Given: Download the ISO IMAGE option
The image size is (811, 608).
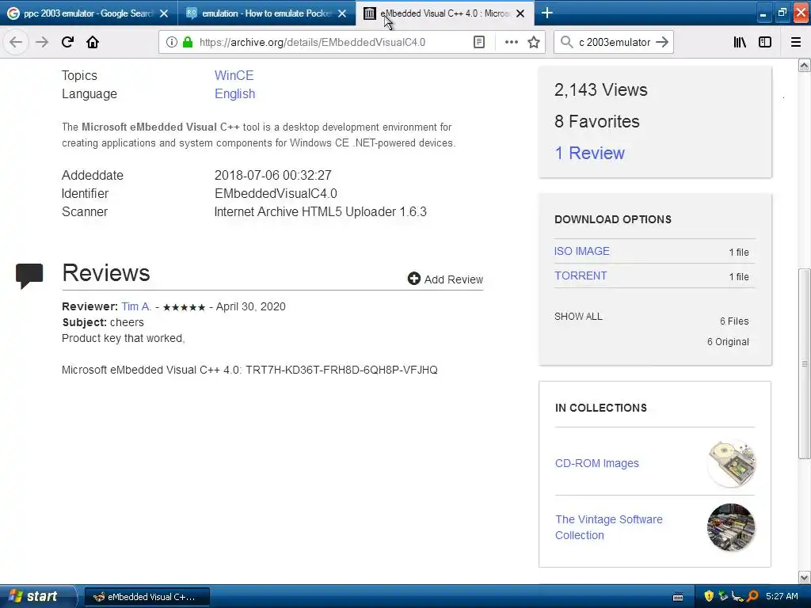Looking at the screenshot, I should [x=582, y=251].
